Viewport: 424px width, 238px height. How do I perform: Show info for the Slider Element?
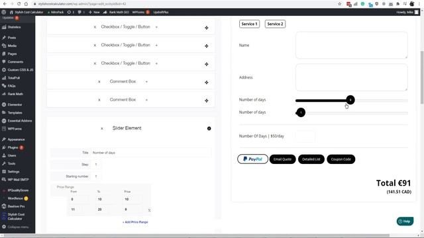(x=209, y=128)
